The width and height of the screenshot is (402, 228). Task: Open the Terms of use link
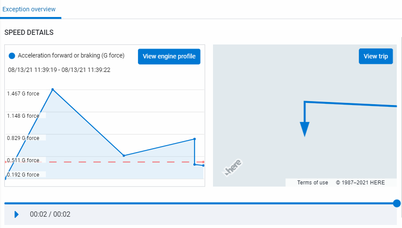313,183
